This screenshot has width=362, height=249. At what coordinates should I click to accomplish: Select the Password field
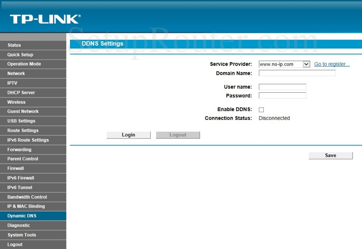click(x=282, y=96)
